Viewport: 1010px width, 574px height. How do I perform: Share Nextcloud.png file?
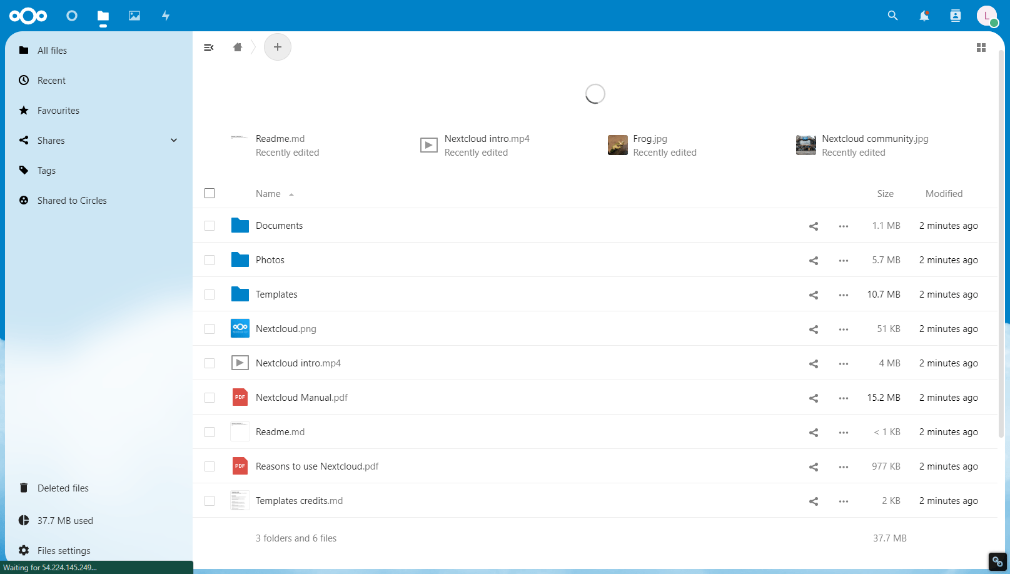pos(814,330)
